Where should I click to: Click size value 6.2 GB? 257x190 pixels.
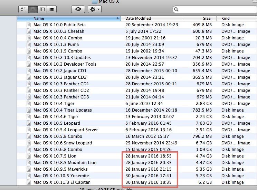coord(205,182)
